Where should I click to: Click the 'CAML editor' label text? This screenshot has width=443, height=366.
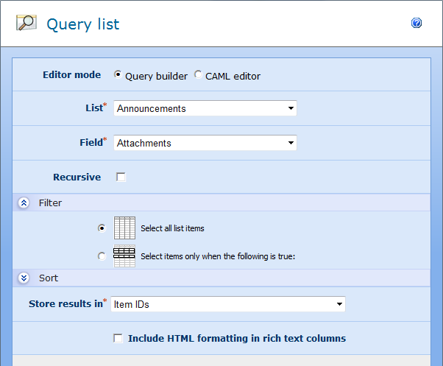click(x=233, y=76)
